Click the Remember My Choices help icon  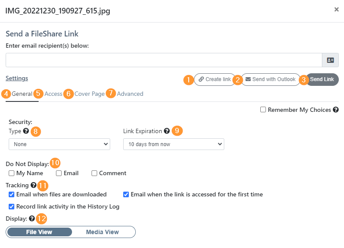[336, 110]
